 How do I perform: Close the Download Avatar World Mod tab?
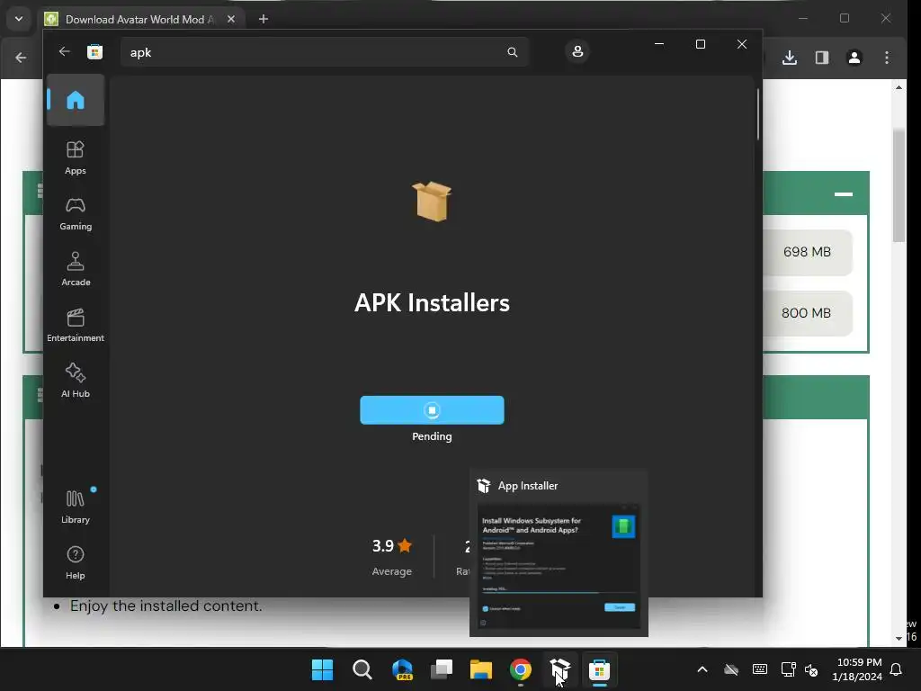coord(231,20)
